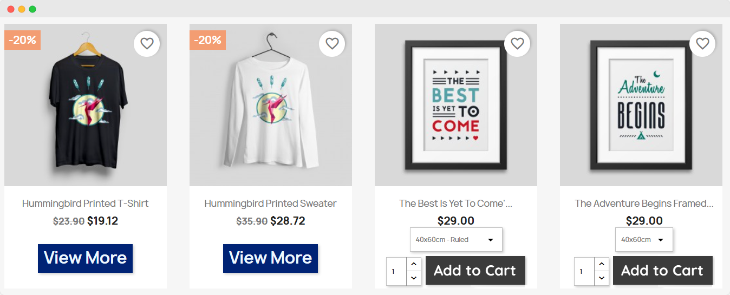Screen dimensions: 730x295
Task: Decrease quantity for Best Is Yet To Come
Action: pyautogui.click(x=413, y=278)
